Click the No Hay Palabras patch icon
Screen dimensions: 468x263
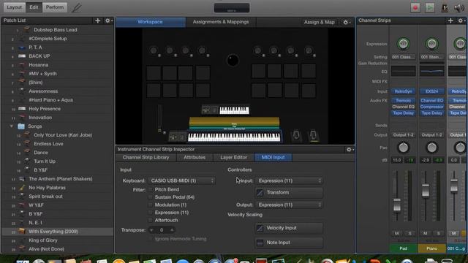pos(22,188)
